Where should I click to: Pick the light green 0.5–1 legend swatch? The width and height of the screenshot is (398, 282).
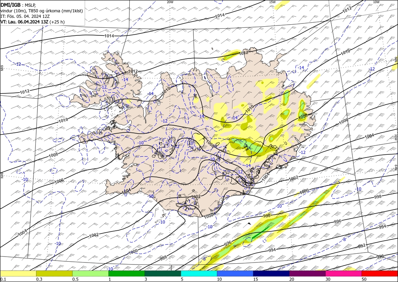click(x=90, y=274)
